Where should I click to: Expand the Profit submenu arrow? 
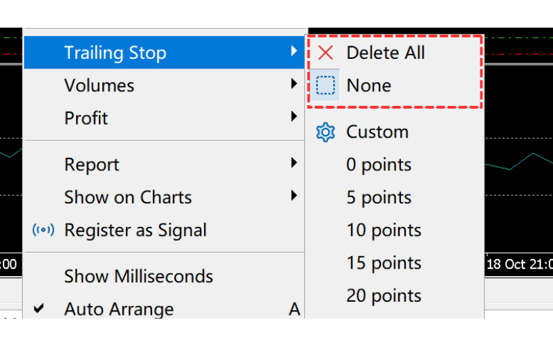[x=294, y=118]
